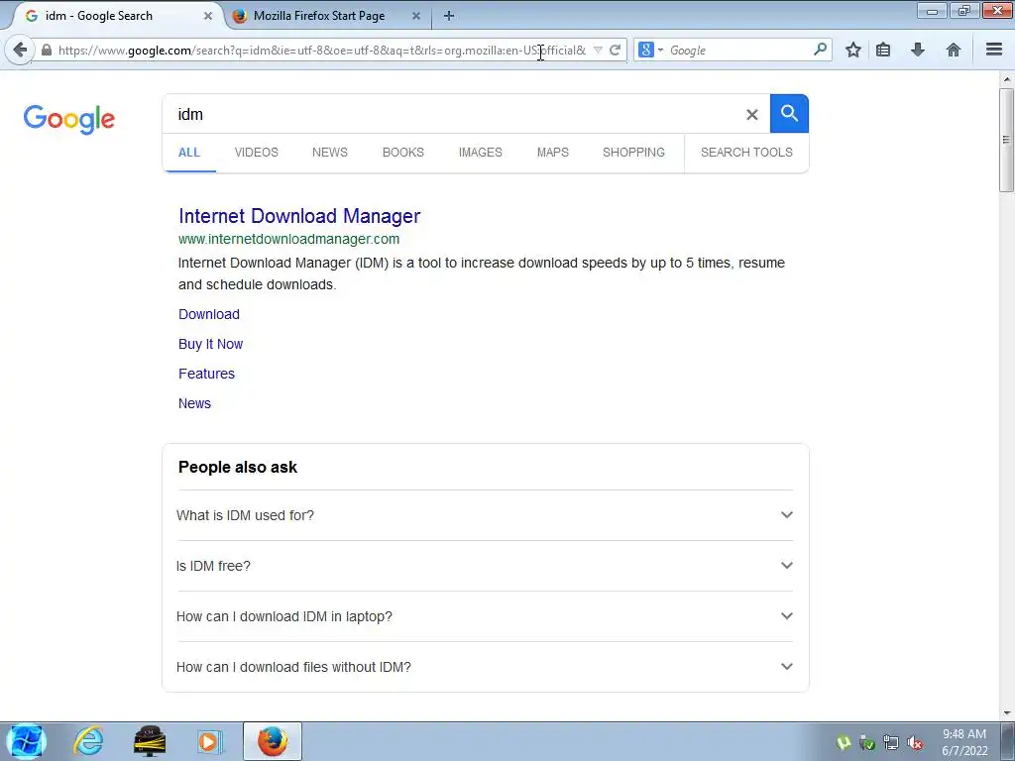Show bookmarks list icon
This screenshot has height=761, width=1015.
coord(883,50)
